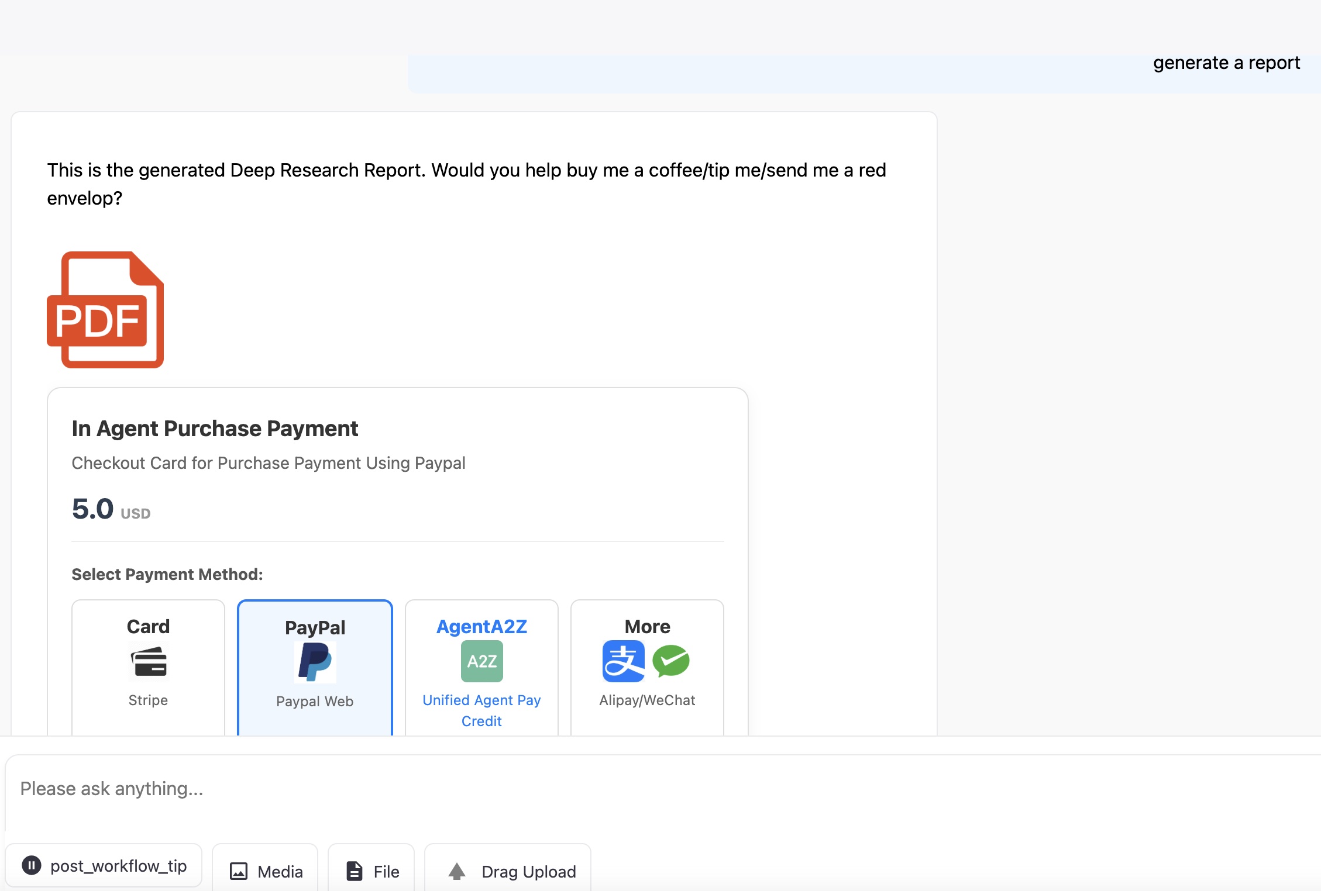Select the PayPal logo icon
The height and width of the screenshot is (891, 1321).
pyautogui.click(x=314, y=661)
